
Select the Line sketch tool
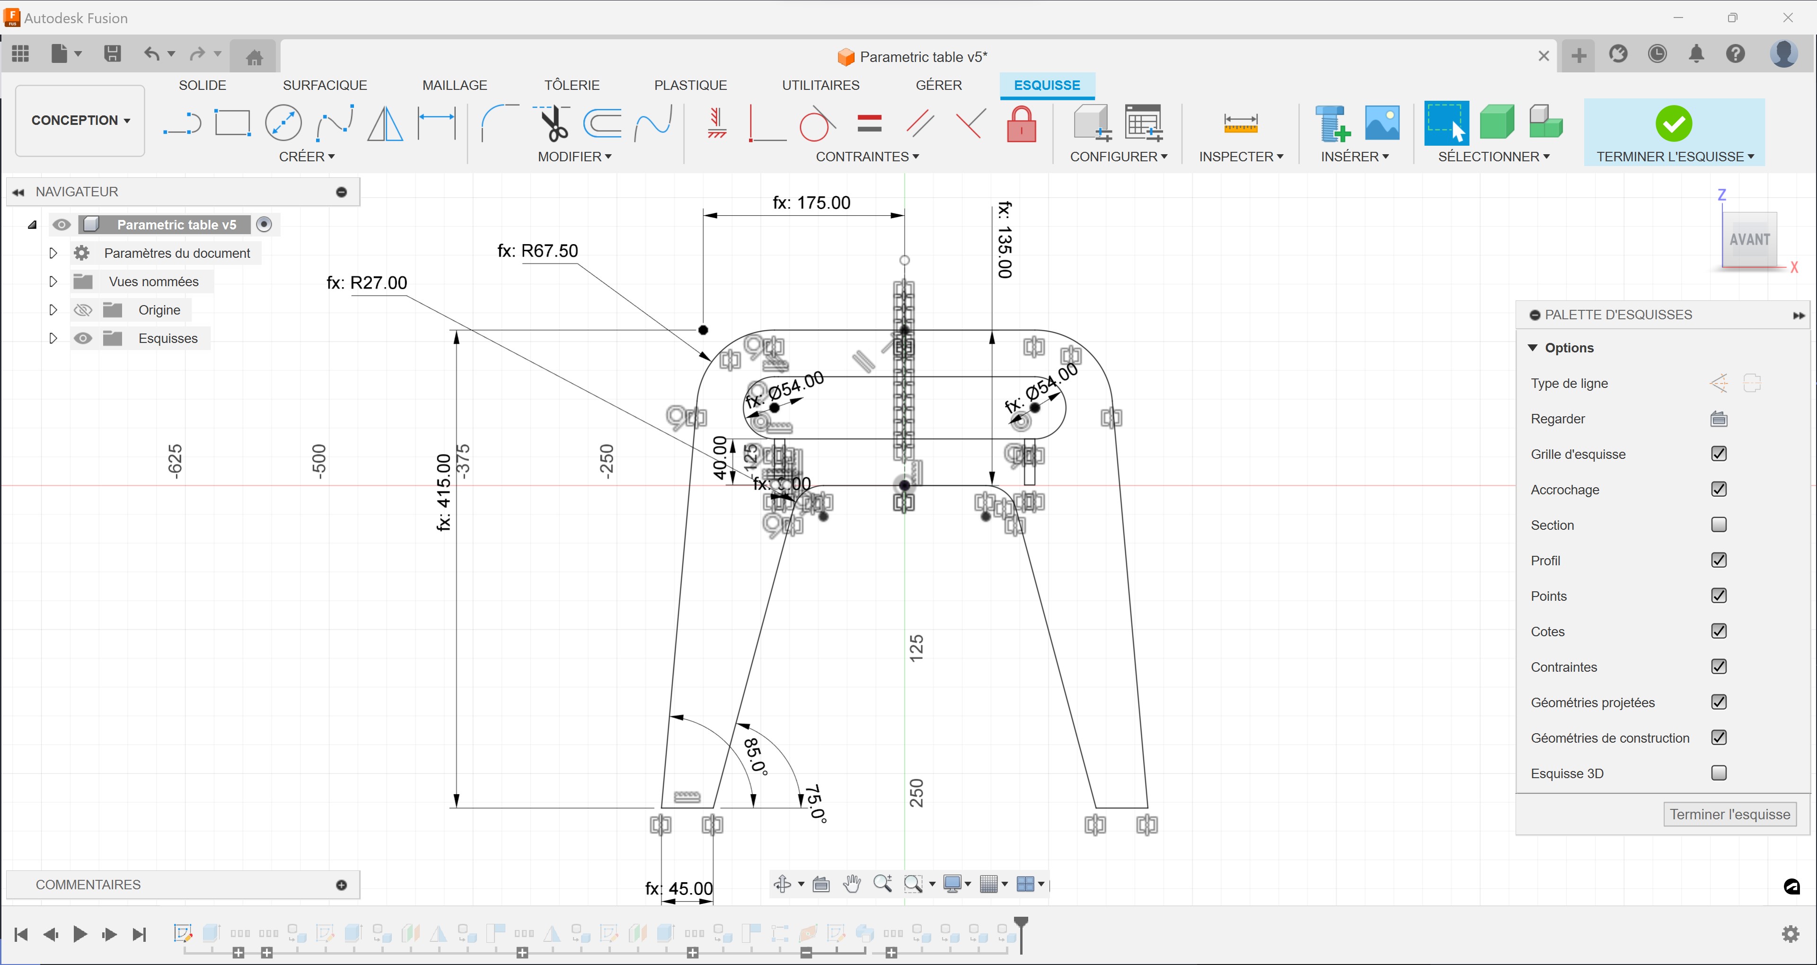pos(182,123)
